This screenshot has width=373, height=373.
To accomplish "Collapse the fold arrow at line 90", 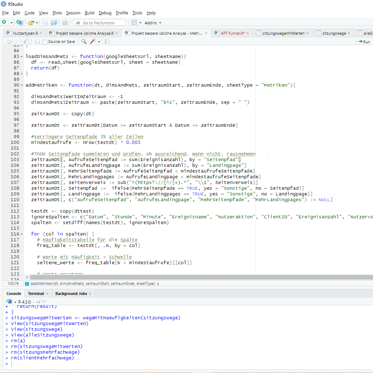I will [x=21, y=85].
